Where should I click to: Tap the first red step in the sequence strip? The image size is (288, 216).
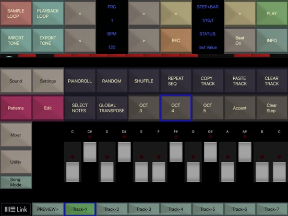point(27,55)
